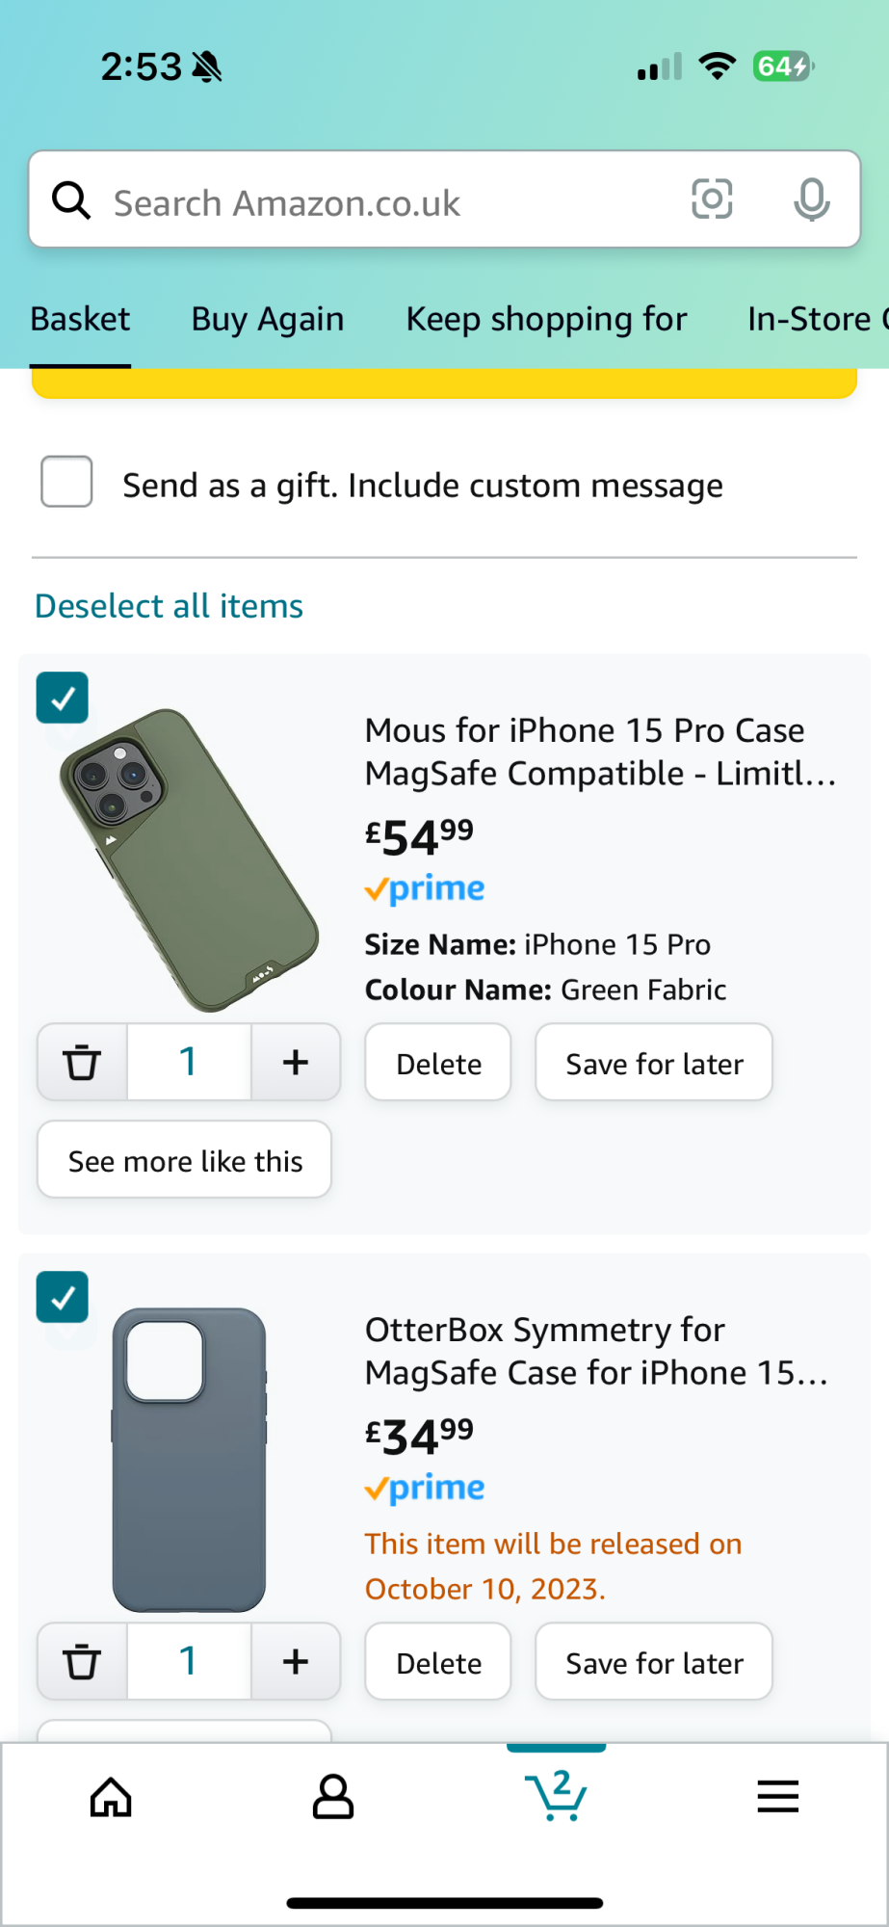
Task: Uncheck the Mous iPhone case item
Action: [x=63, y=699]
